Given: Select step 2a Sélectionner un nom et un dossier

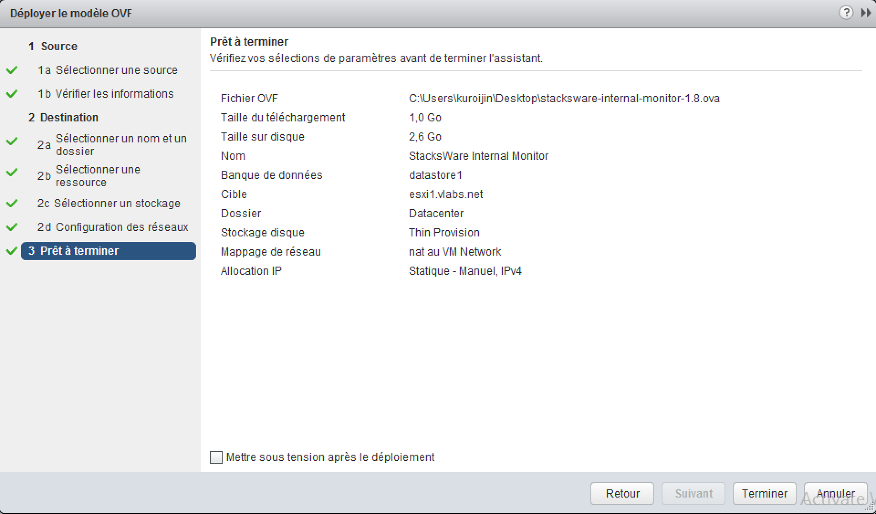Looking at the screenshot, I should tap(112, 145).
